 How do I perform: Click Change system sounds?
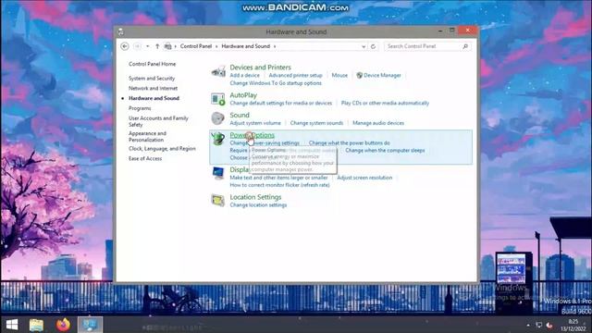(316, 123)
